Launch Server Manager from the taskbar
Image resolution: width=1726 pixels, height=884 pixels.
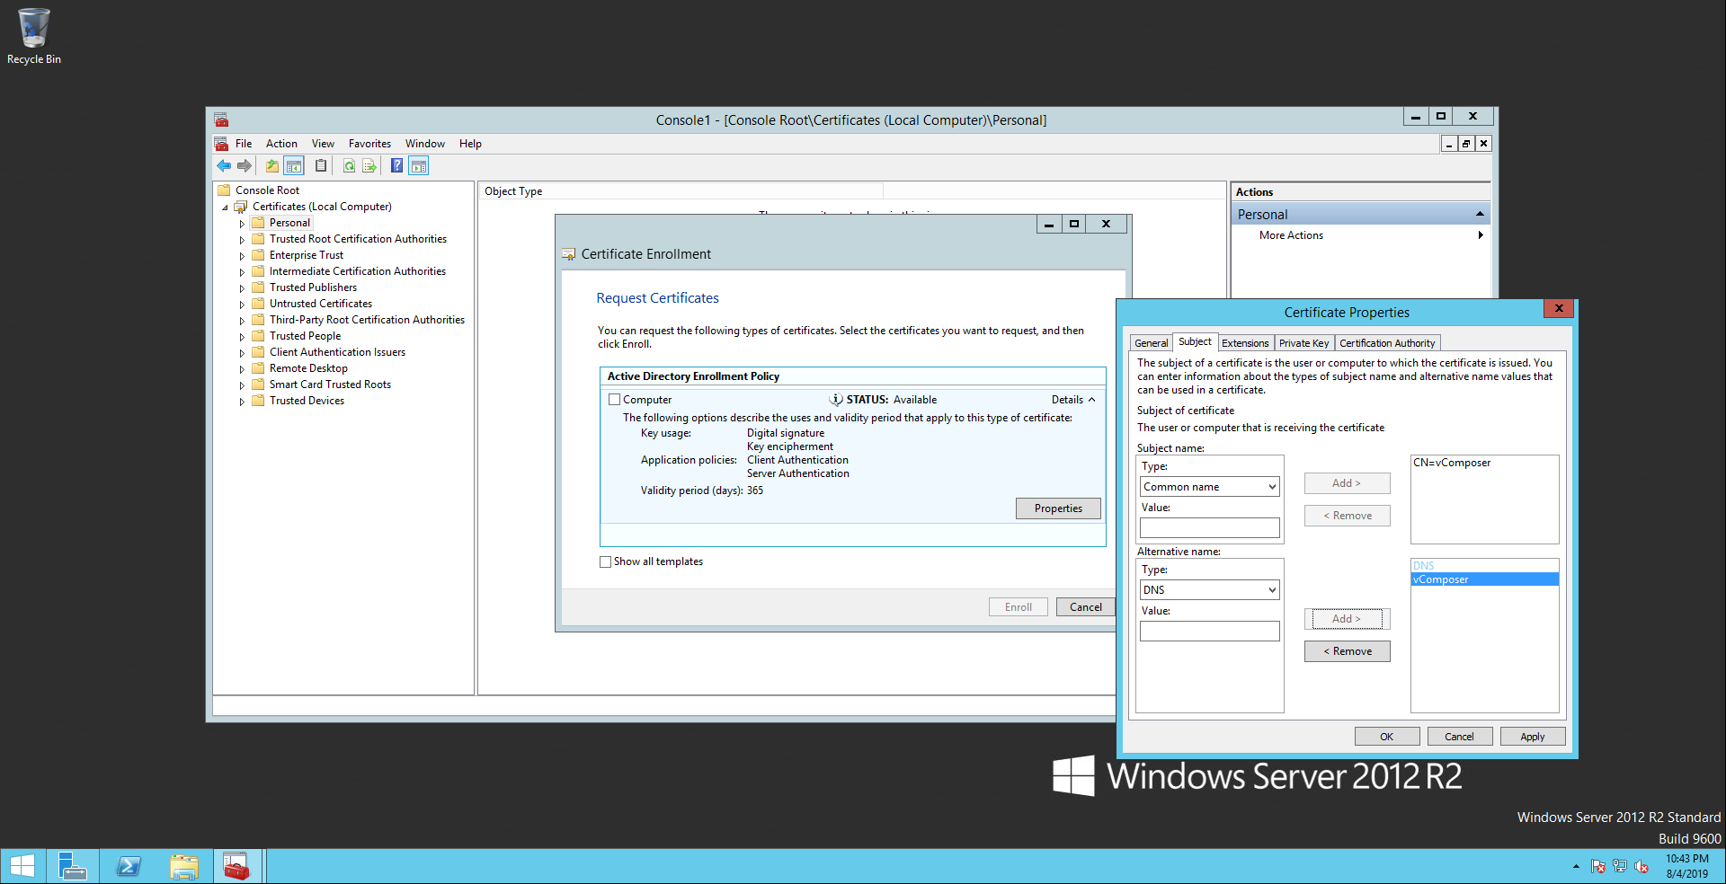pyautogui.click(x=72, y=866)
